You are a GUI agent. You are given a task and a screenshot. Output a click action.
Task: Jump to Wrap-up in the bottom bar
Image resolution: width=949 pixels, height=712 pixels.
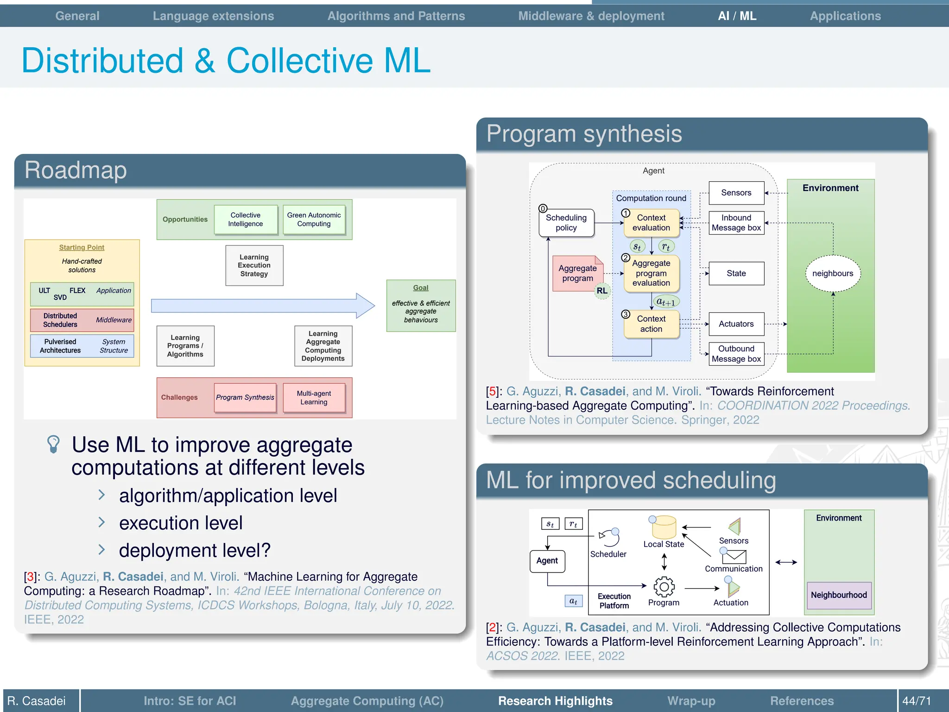pos(691,700)
